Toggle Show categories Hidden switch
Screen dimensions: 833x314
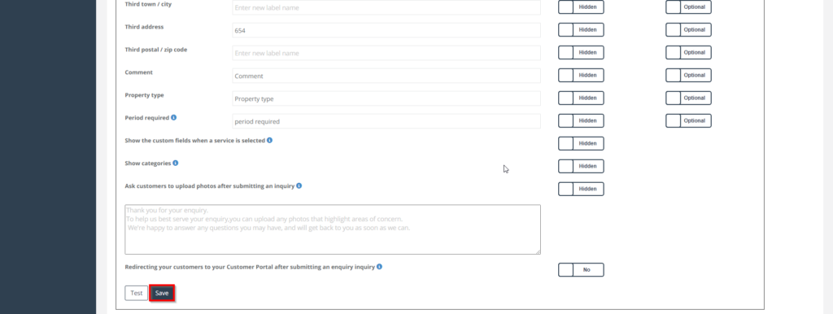coord(581,166)
